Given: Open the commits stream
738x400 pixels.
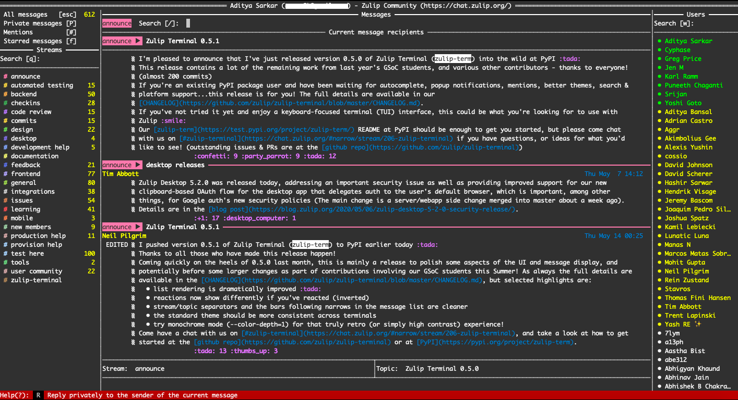Looking at the screenshot, I should [49, 121].
